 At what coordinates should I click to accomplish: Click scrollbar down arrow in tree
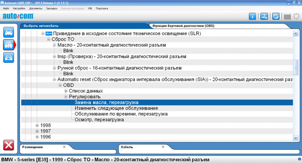pos(296,137)
